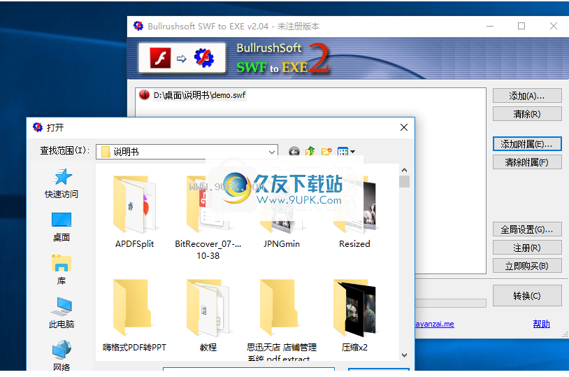Select the 嗨格式PDF转PPT folder
This screenshot has width=569, height=377.
point(135,315)
